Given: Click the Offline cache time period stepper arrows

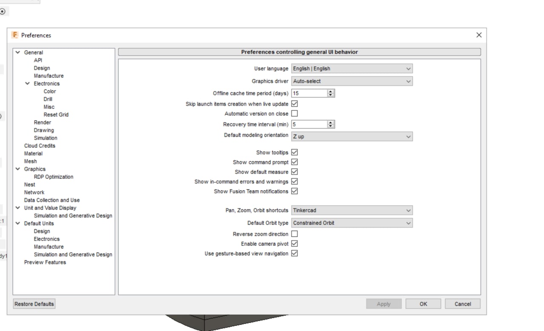Looking at the screenshot, I should coord(331,93).
